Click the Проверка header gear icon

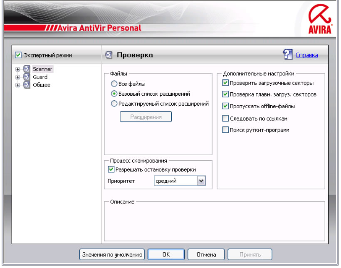pyautogui.click(x=109, y=55)
